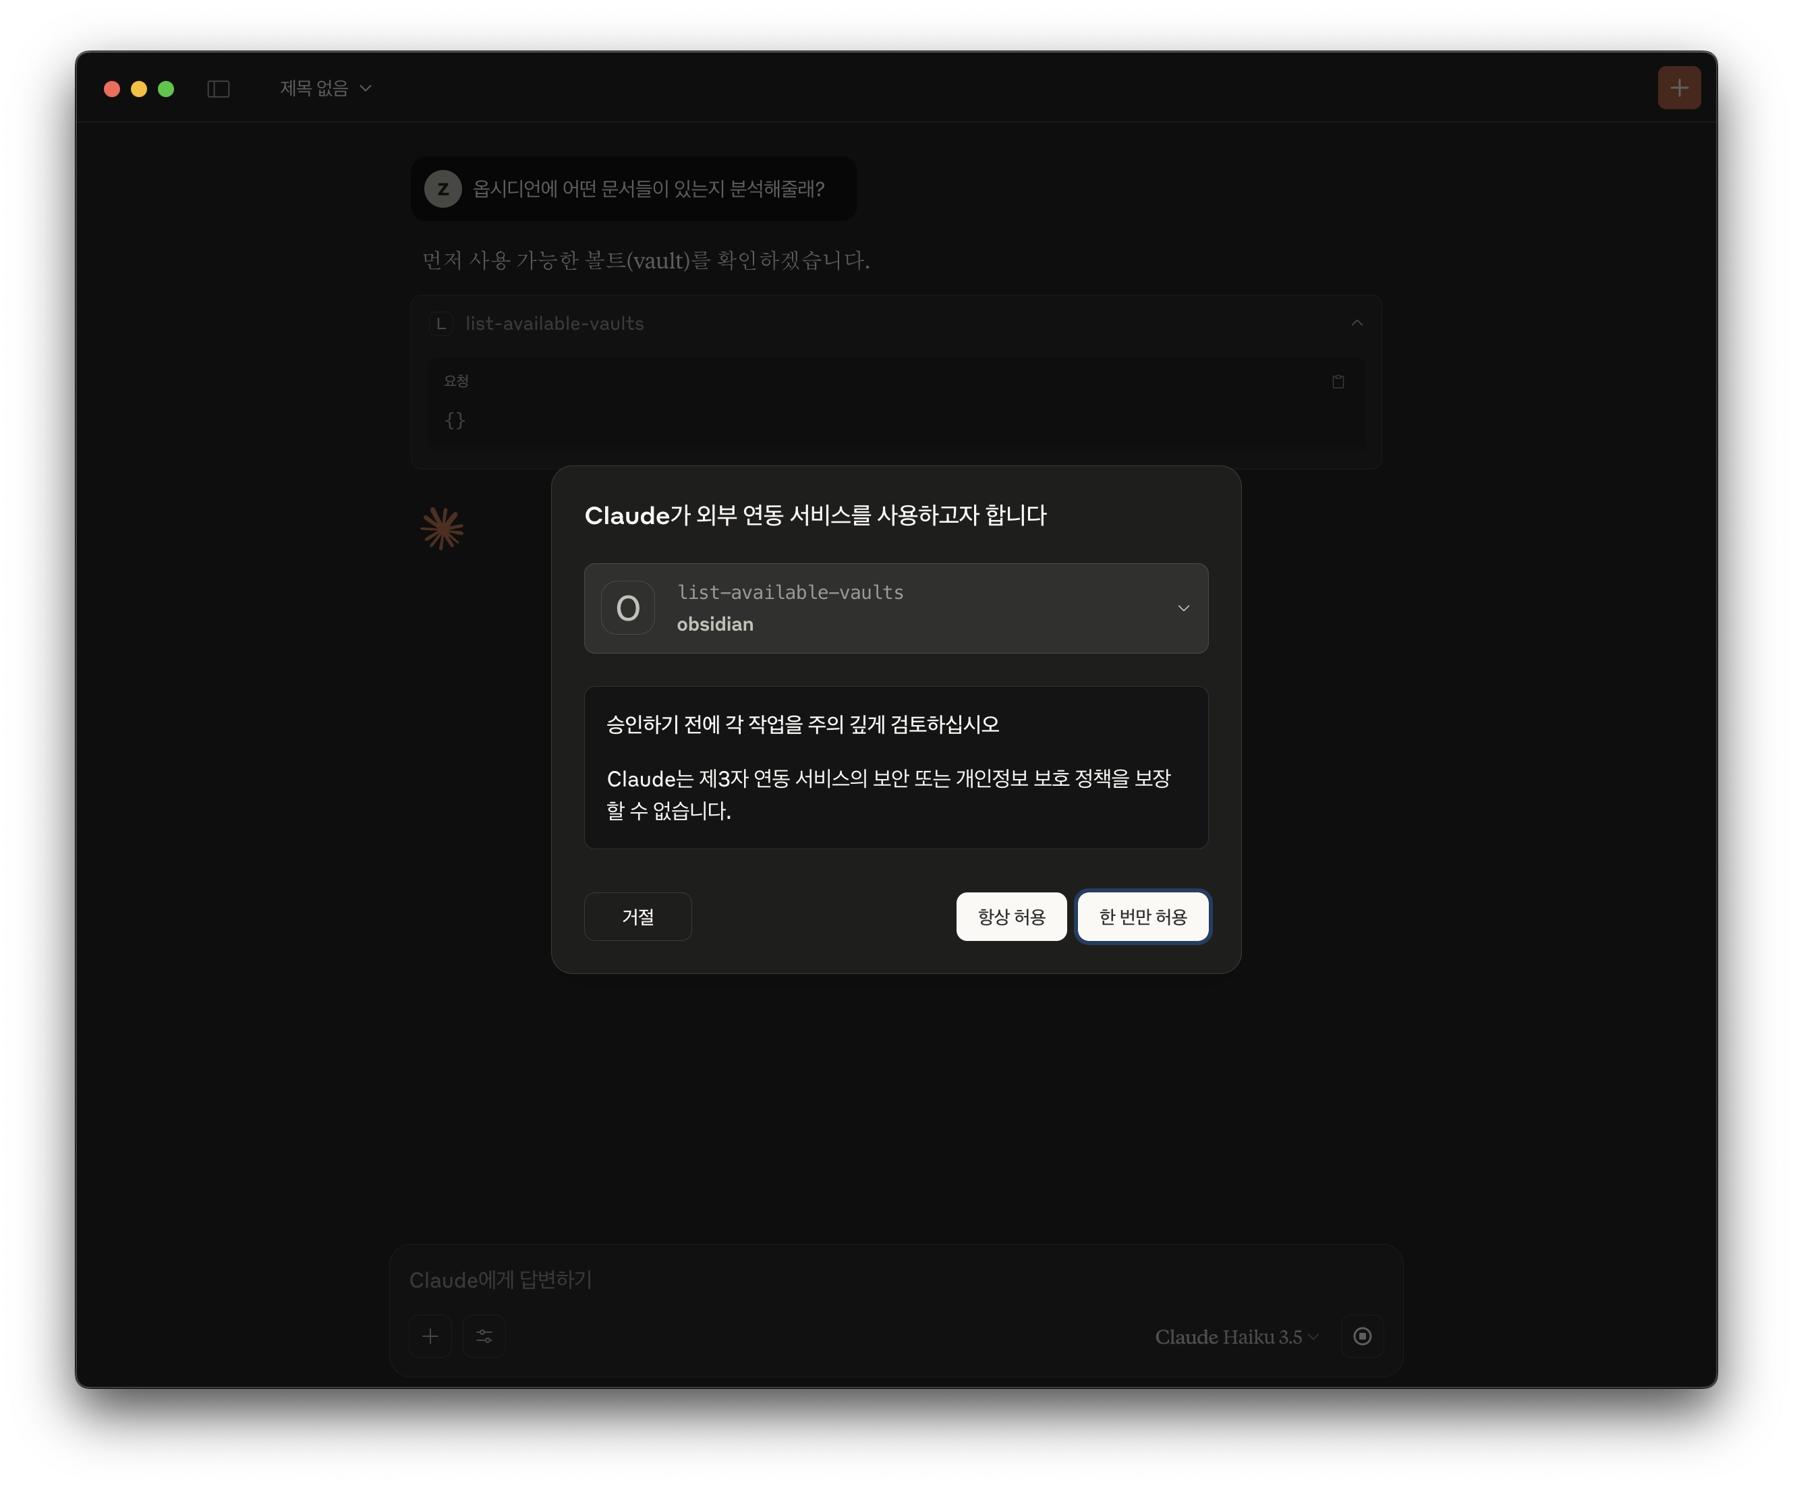The width and height of the screenshot is (1793, 1488).
Task: Click the L badge beside list-available-vaults
Action: [x=440, y=324]
